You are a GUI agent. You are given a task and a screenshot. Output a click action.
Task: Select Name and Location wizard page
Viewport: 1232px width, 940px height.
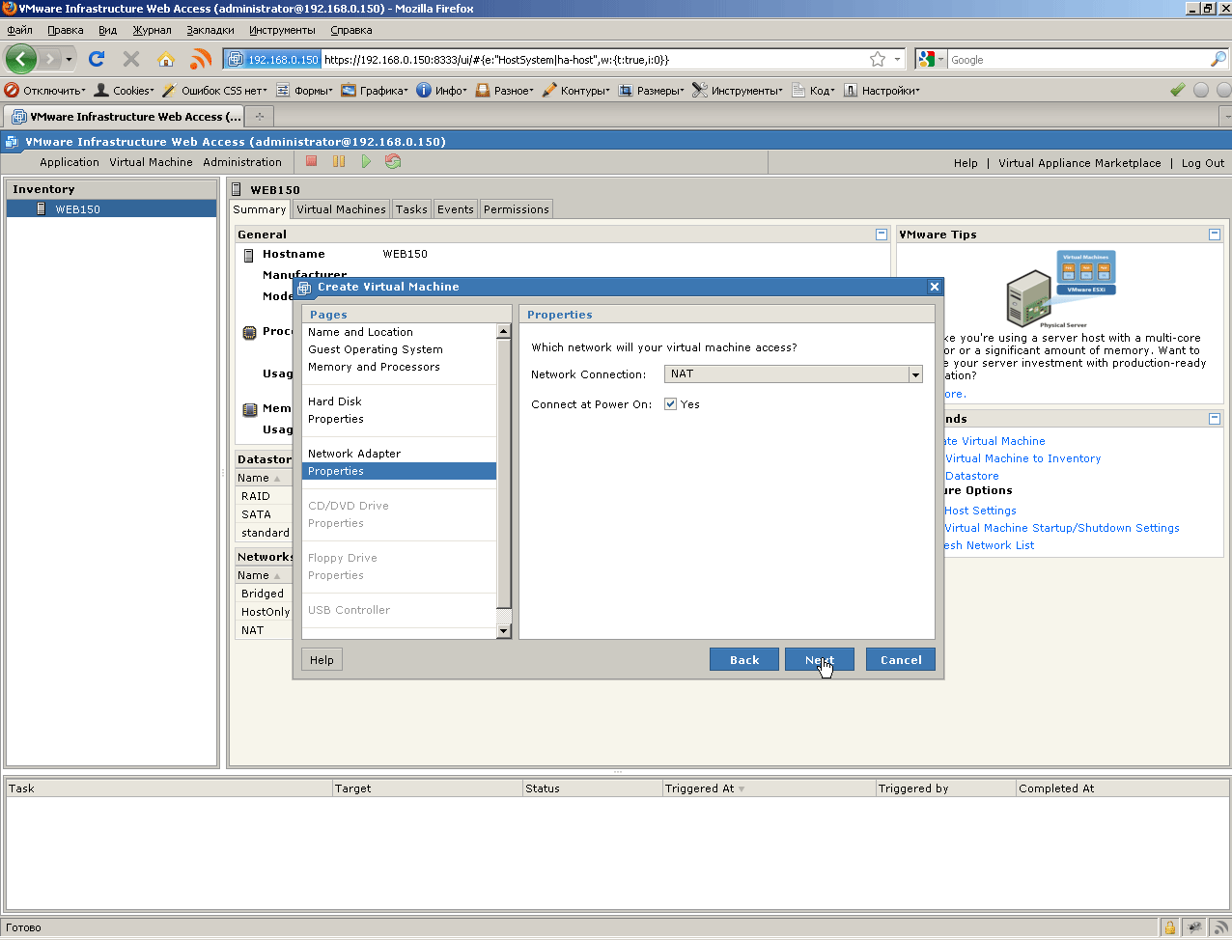tap(360, 332)
